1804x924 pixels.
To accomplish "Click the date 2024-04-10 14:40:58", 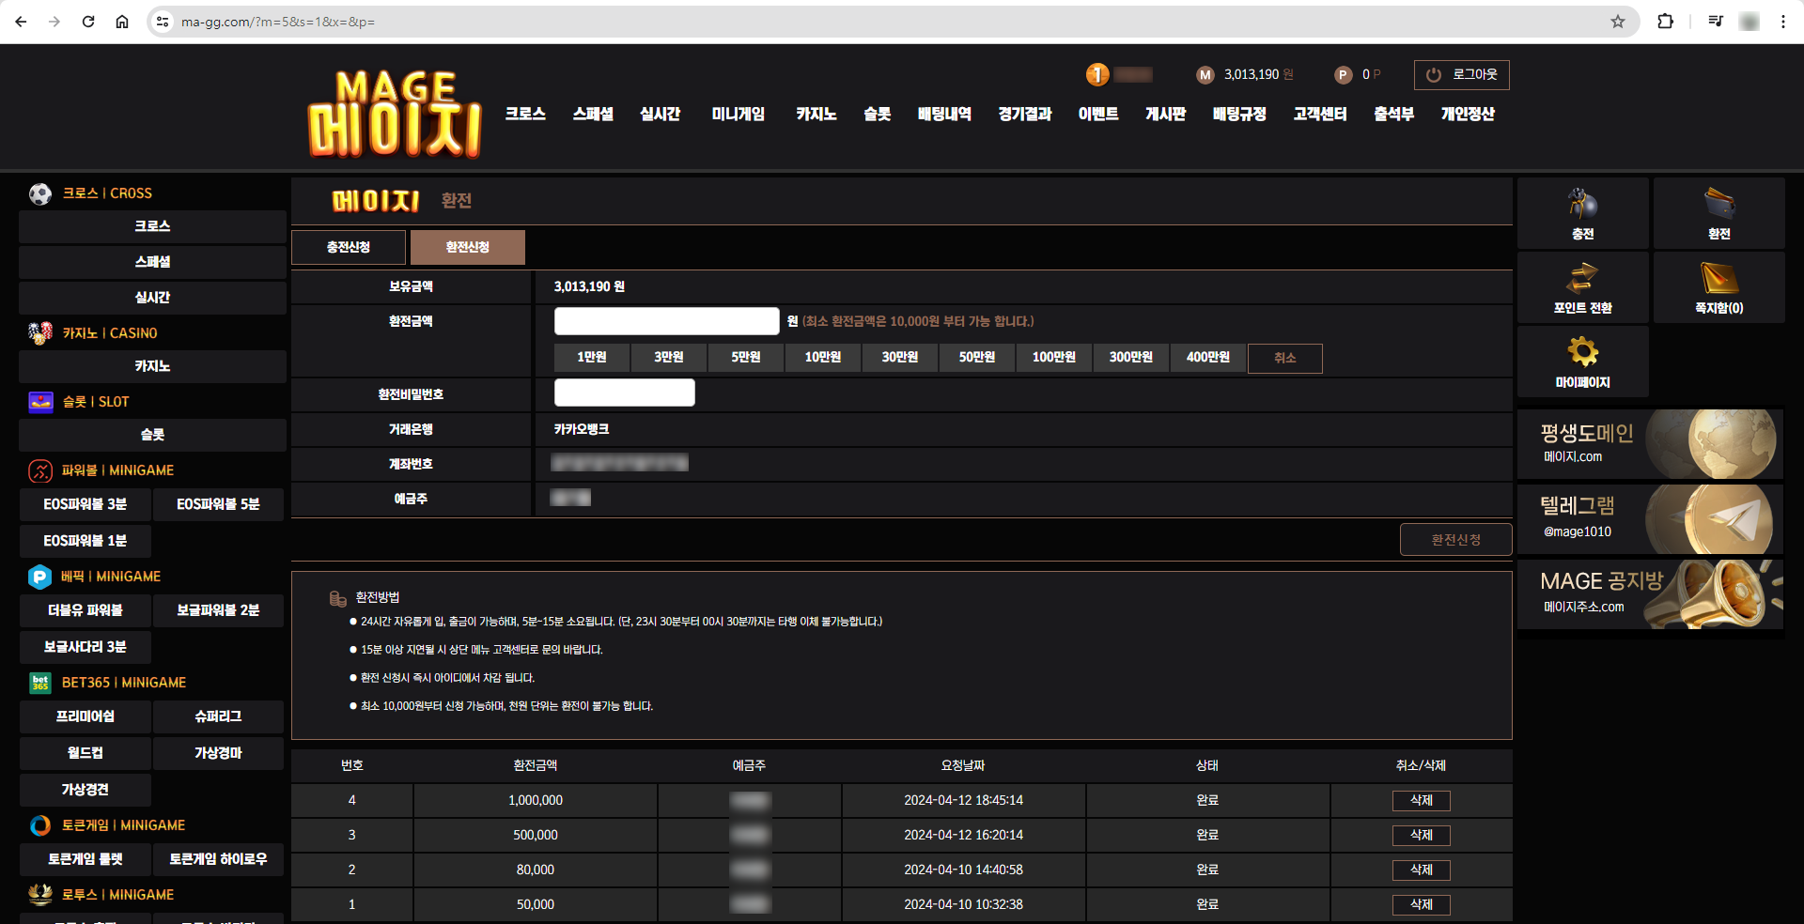I will pos(964,870).
